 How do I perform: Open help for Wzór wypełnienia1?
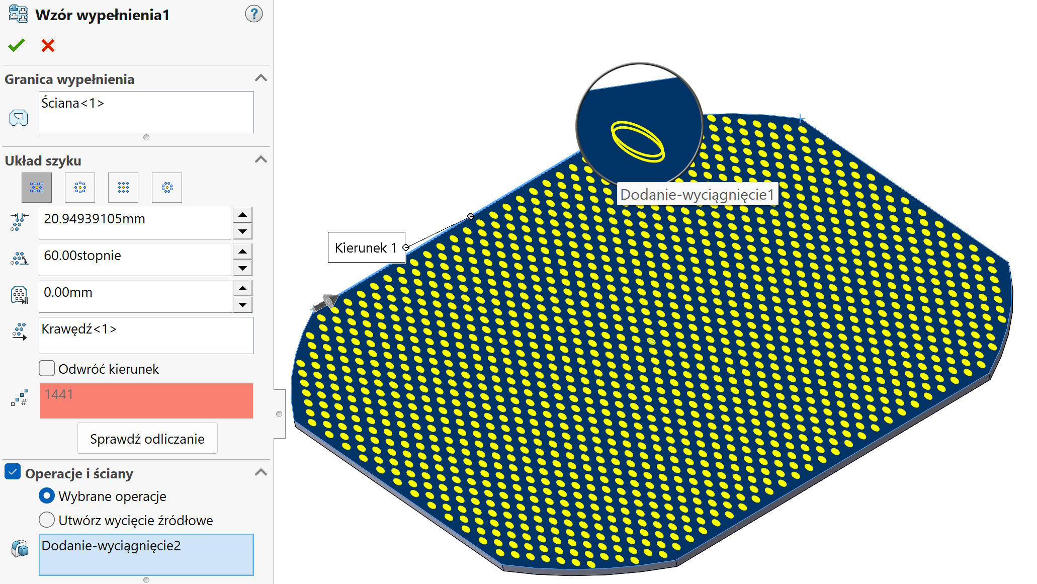point(253,14)
